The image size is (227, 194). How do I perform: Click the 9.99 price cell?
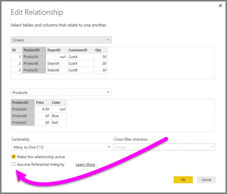click(x=43, y=109)
